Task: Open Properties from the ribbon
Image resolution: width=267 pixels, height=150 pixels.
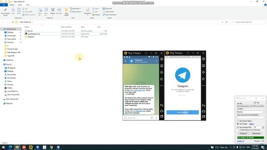Action: point(88,11)
